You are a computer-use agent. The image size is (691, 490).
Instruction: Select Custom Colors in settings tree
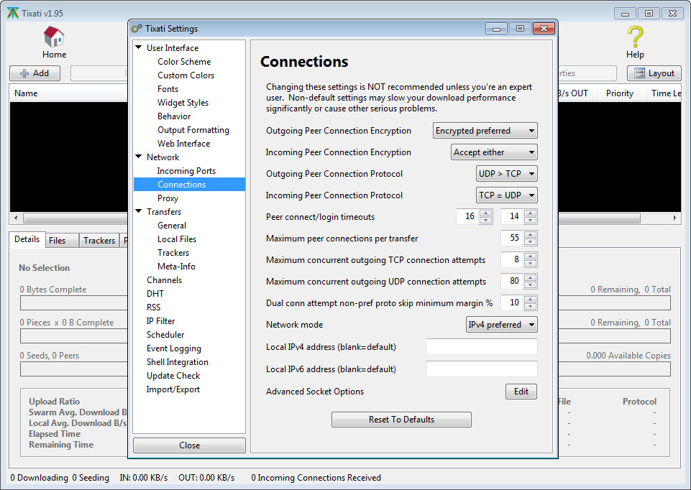coord(186,75)
